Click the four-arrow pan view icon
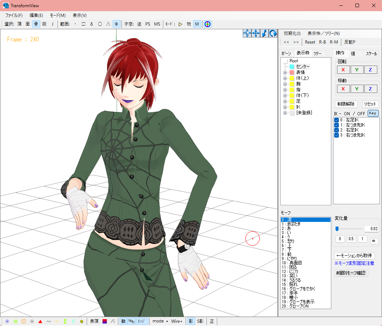Screen dimensions: 382x326 256,33
